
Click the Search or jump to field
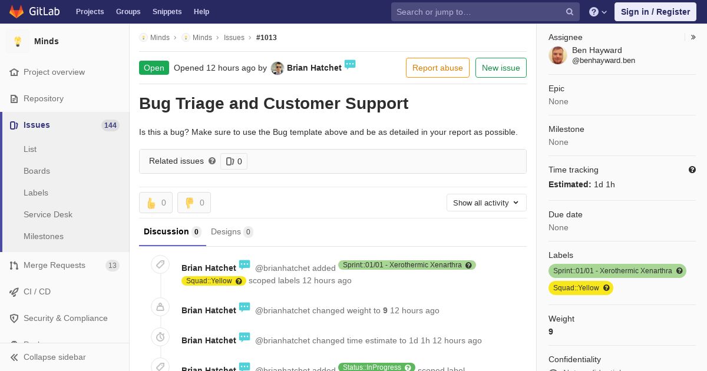coord(485,12)
